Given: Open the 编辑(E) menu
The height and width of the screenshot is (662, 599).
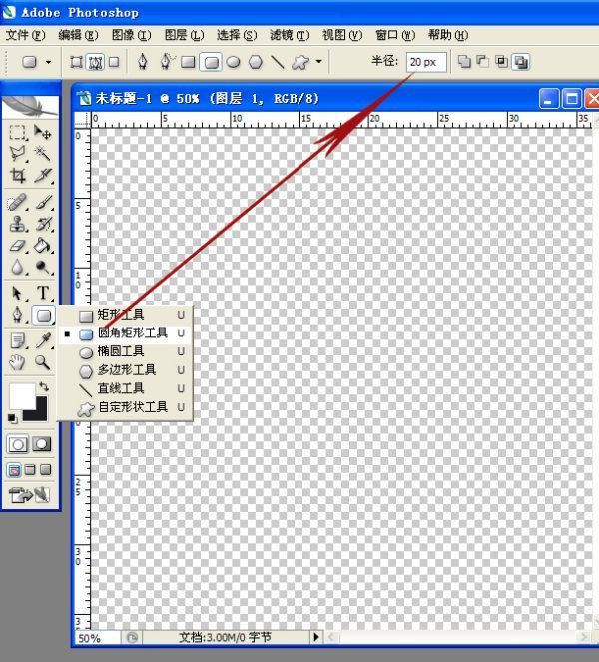Looking at the screenshot, I should (78, 35).
